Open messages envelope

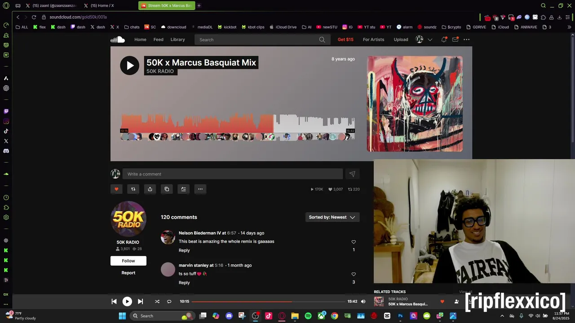455,39
